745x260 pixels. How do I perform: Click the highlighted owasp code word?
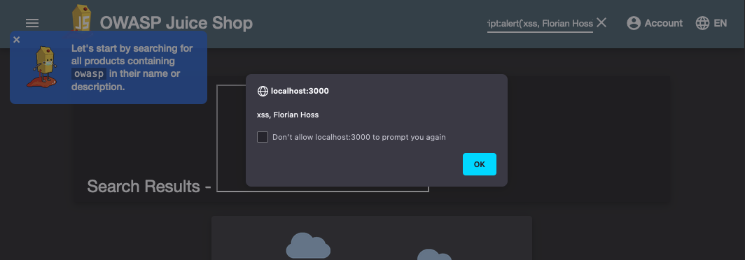pyautogui.click(x=89, y=74)
